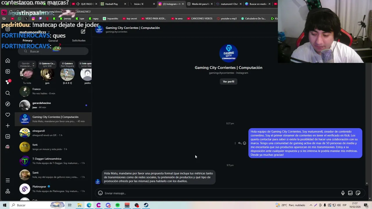The height and width of the screenshot is (209, 372).
Task: Open Explore via the compass icon
Action: pos(8,104)
